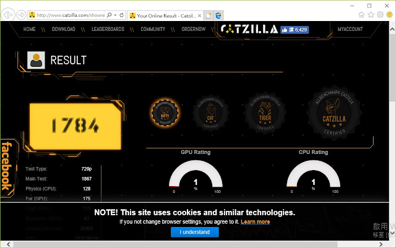The image size is (396, 248).
Task: Click the Catzilla logo
Action: (x=249, y=29)
